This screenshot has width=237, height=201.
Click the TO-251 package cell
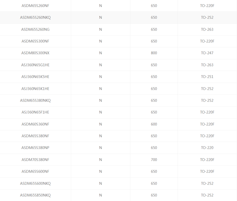click(x=207, y=77)
